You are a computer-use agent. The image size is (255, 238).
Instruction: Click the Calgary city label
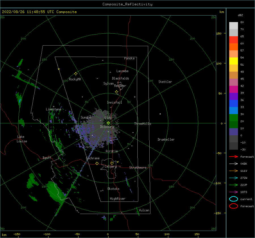pos(110,166)
